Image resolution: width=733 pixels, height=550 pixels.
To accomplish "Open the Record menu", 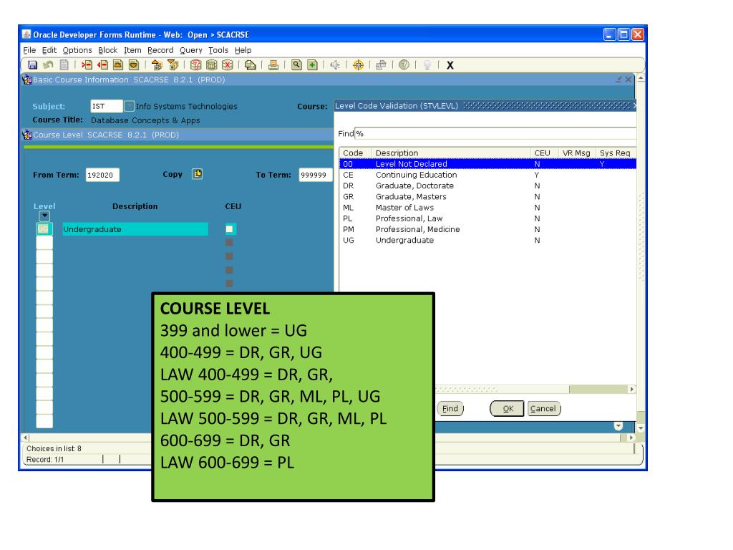I will click(x=160, y=50).
